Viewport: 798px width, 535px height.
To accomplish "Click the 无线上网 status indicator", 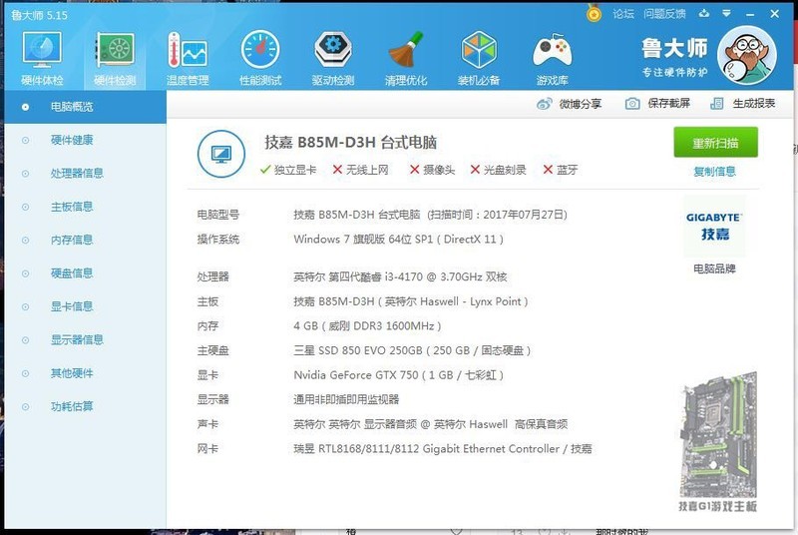I will (x=360, y=170).
